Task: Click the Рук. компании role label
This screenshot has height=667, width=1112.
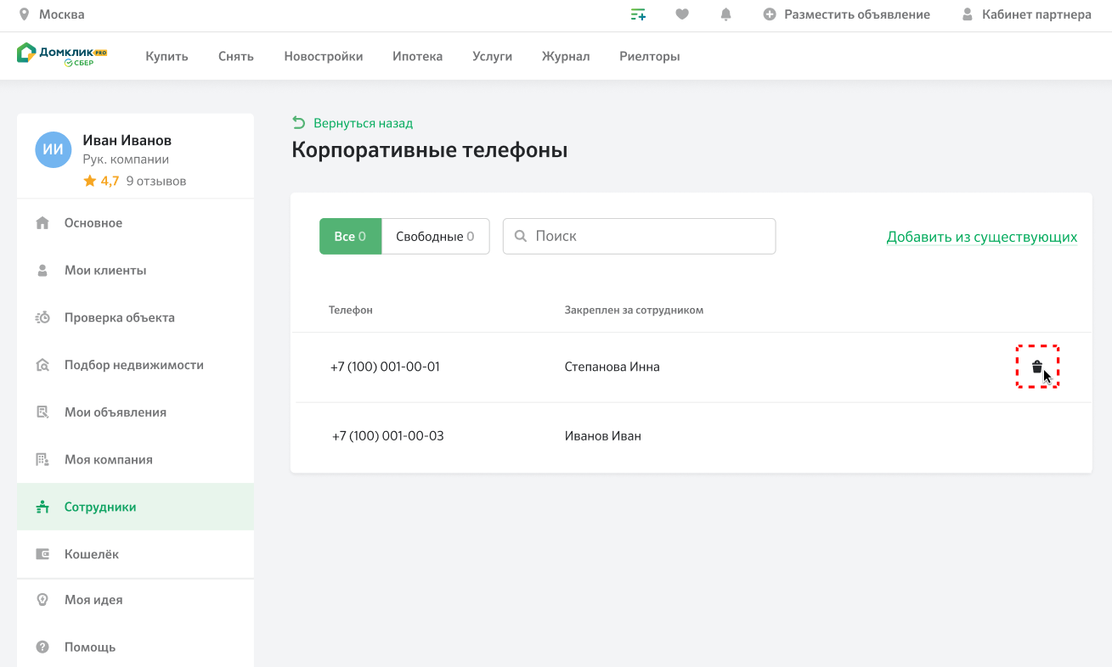Action: (x=126, y=160)
